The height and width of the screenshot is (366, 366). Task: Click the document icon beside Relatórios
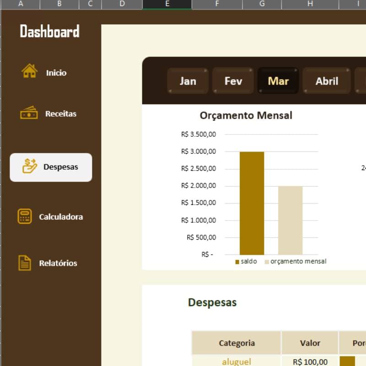pyautogui.click(x=25, y=263)
